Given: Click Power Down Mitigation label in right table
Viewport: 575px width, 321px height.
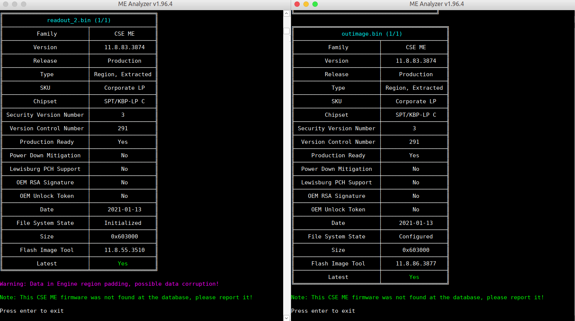Looking at the screenshot, I should click(x=336, y=169).
